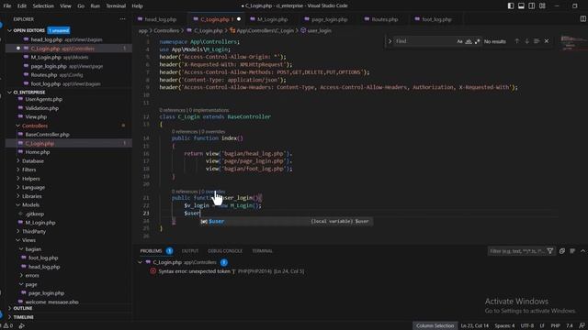Select $user autocomplete suggestion
The height and width of the screenshot is (330, 588).
(x=286, y=221)
